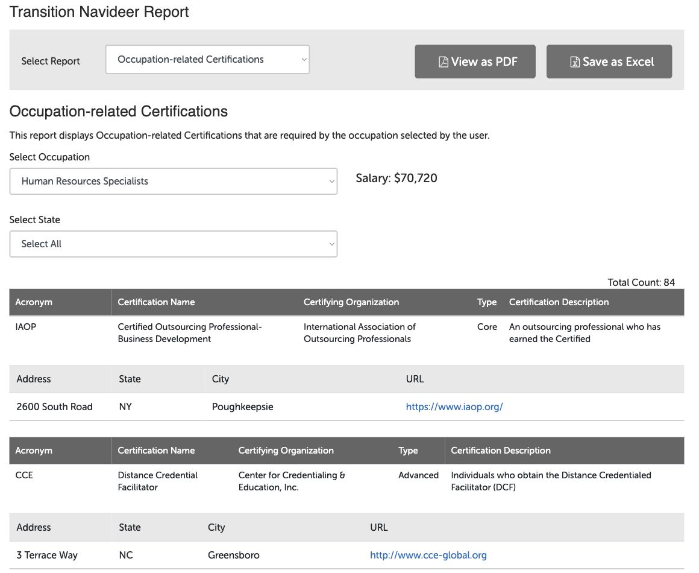Click Certified Outsourcing Professional-Business Development
This screenshot has width=699, height=573.
click(x=190, y=333)
